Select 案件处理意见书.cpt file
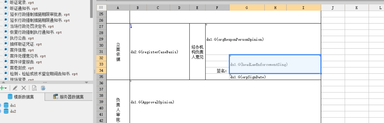 [x=28, y=56]
